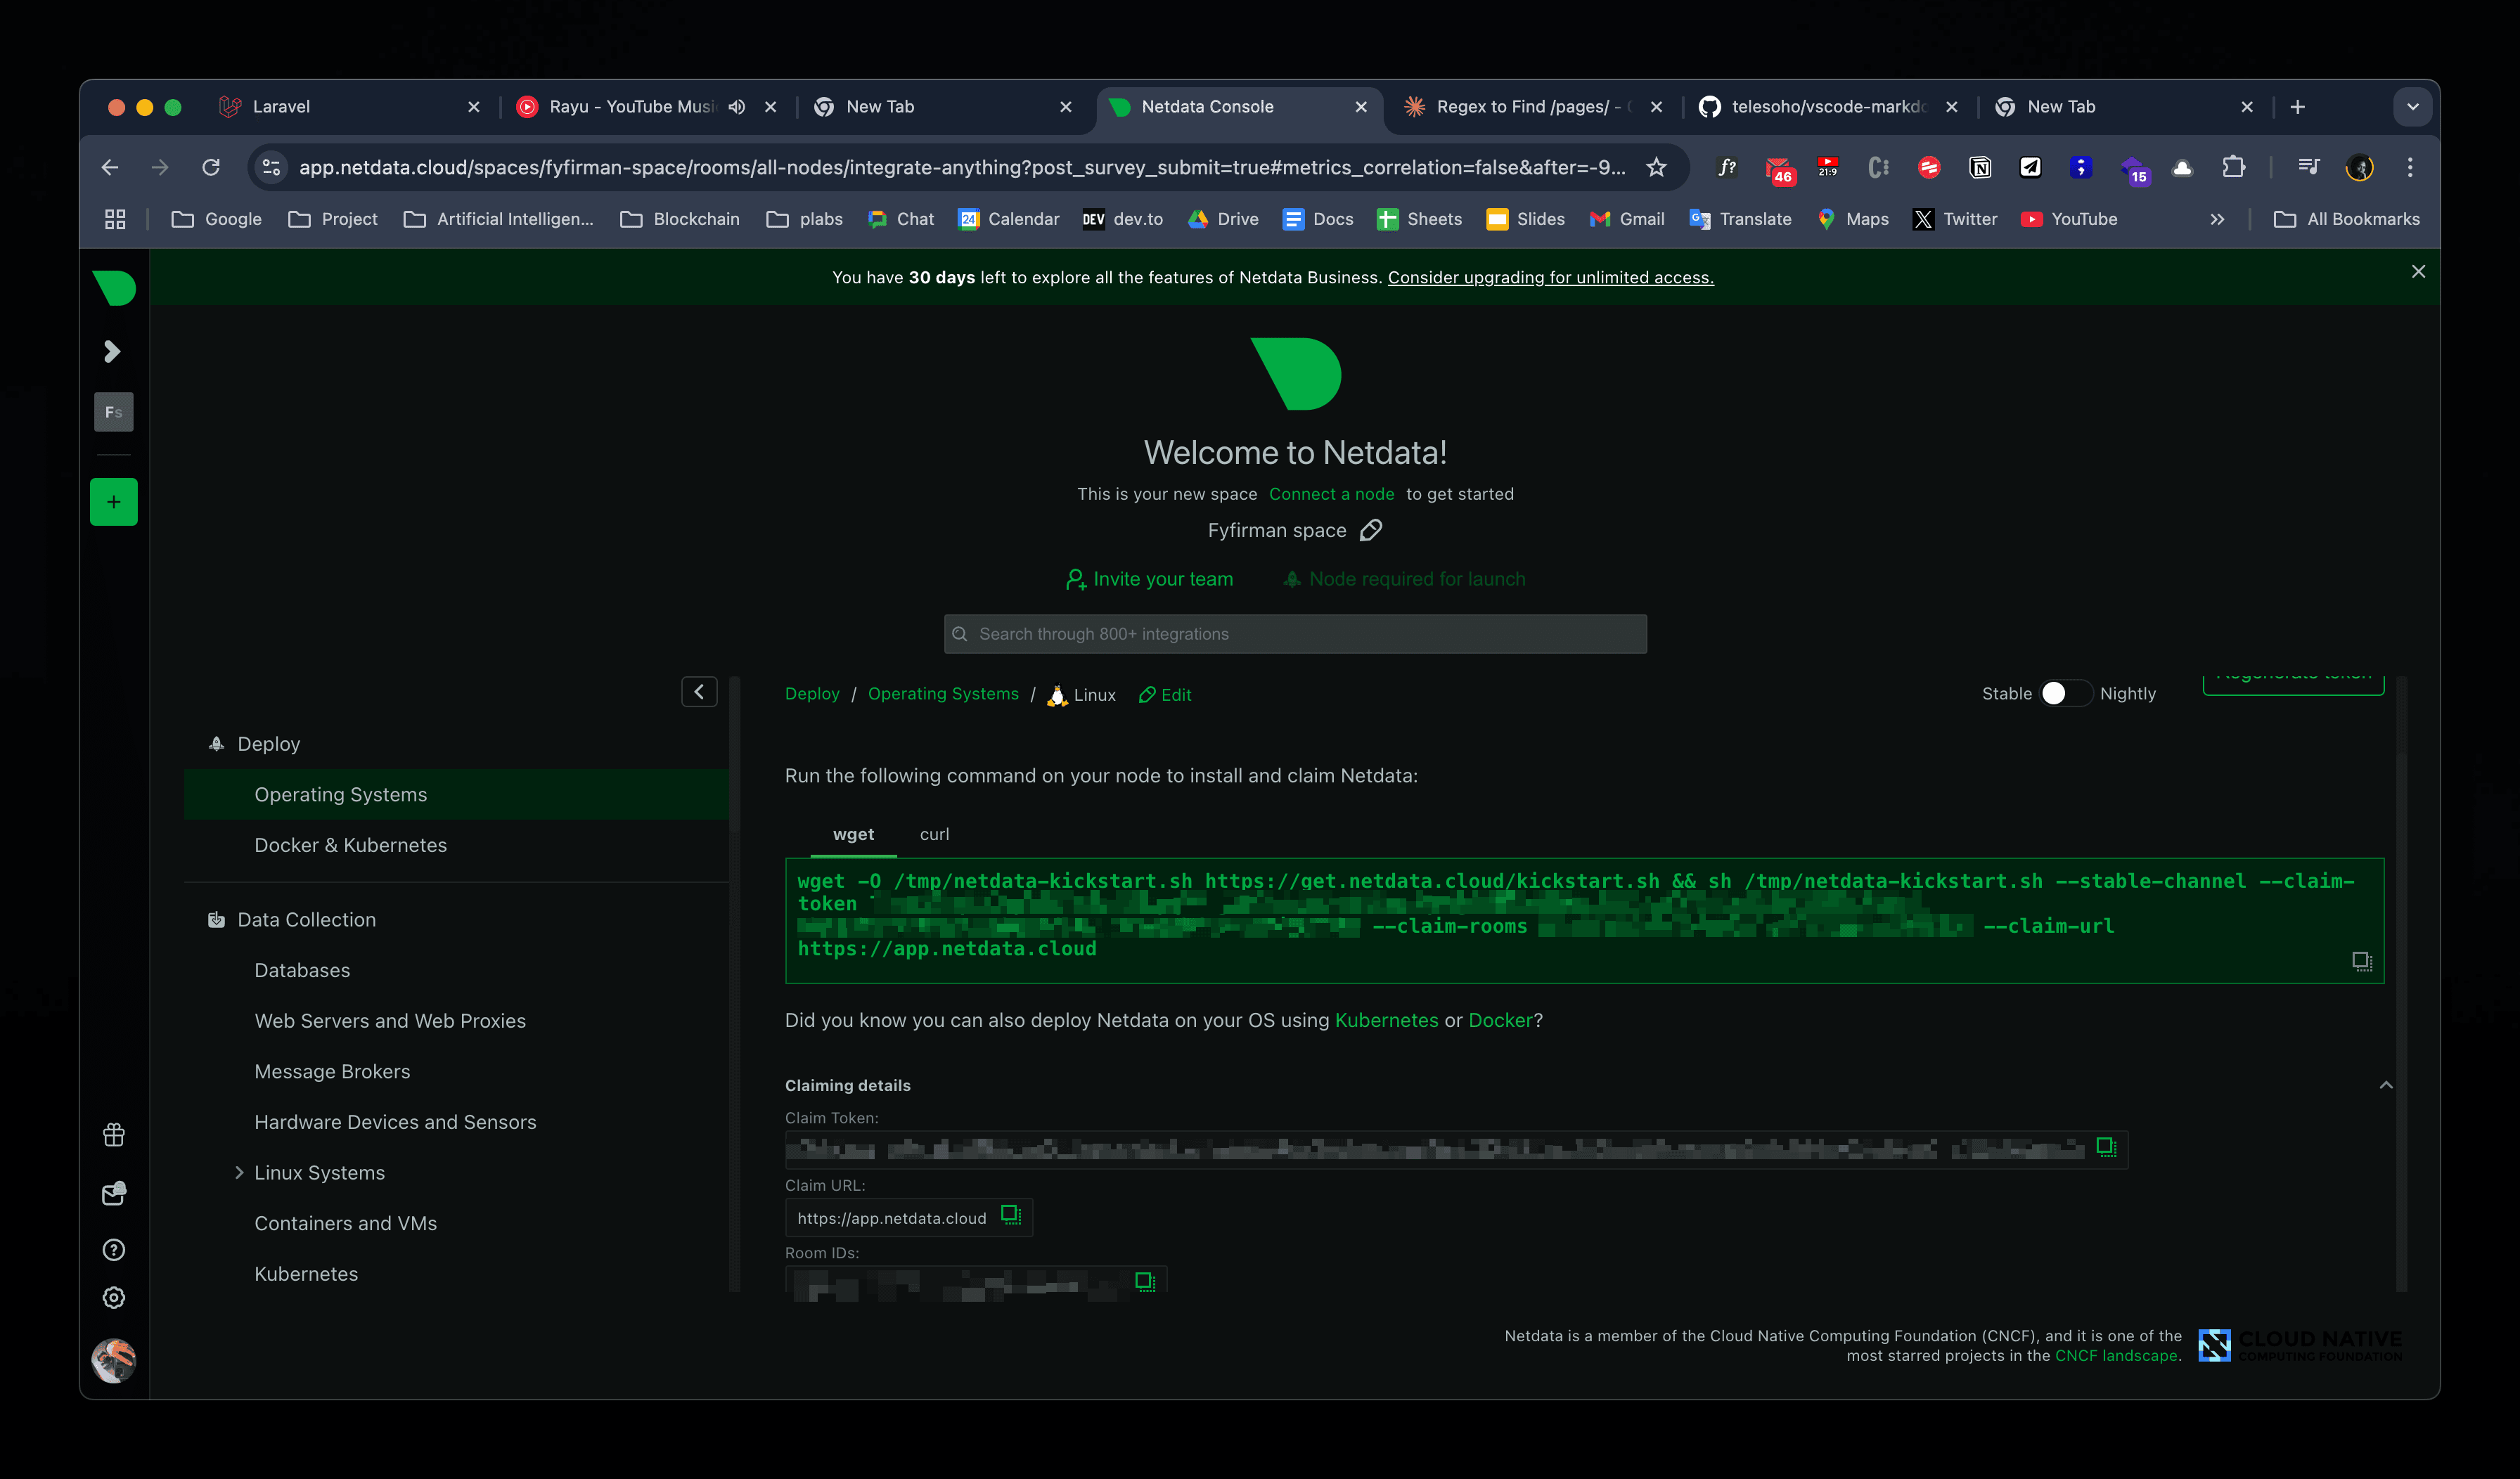This screenshot has width=2520, height=1479.
Task: Bookmark this page with star icon
Action: pyautogui.click(x=1656, y=167)
